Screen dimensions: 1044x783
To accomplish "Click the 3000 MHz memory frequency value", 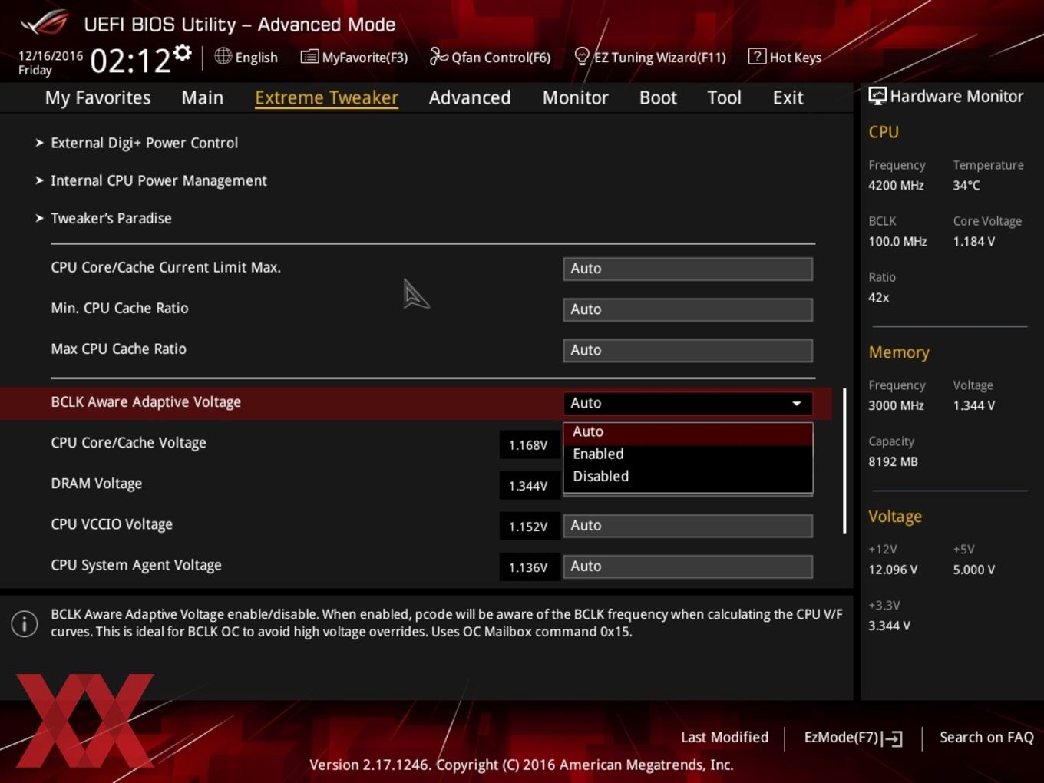I will pyautogui.click(x=896, y=405).
